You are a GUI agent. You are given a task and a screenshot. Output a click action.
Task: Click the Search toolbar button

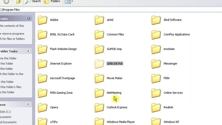click(33, 2)
